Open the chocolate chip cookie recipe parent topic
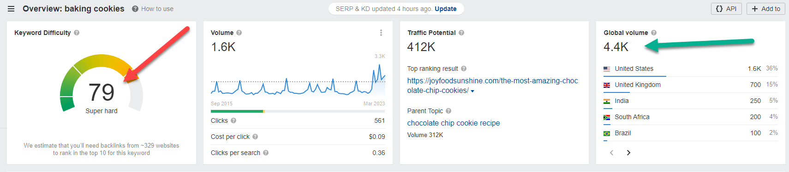 (454, 123)
